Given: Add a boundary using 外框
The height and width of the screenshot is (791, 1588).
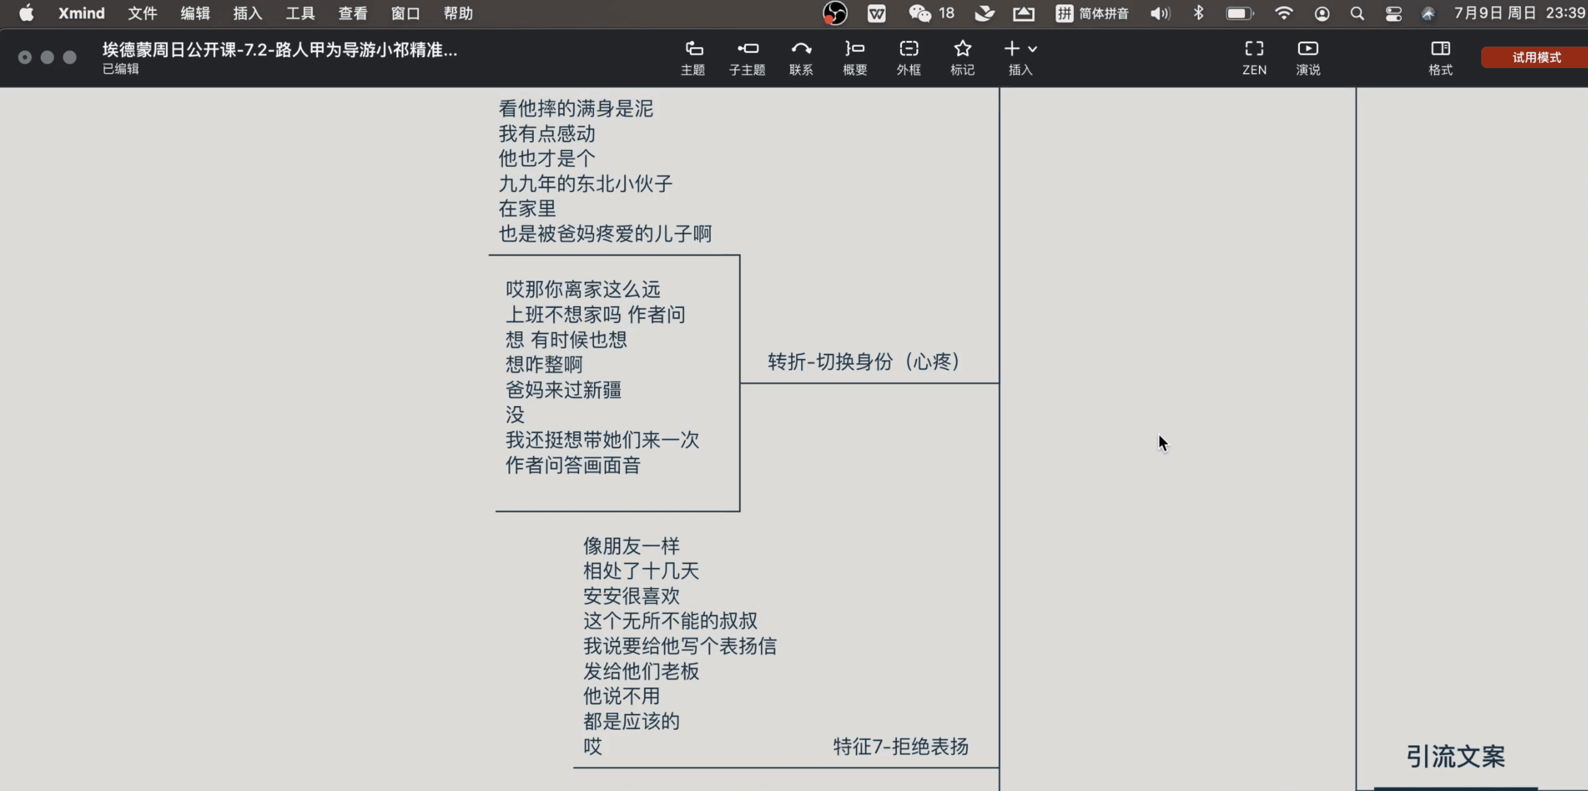Looking at the screenshot, I should click(x=908, y=58).
